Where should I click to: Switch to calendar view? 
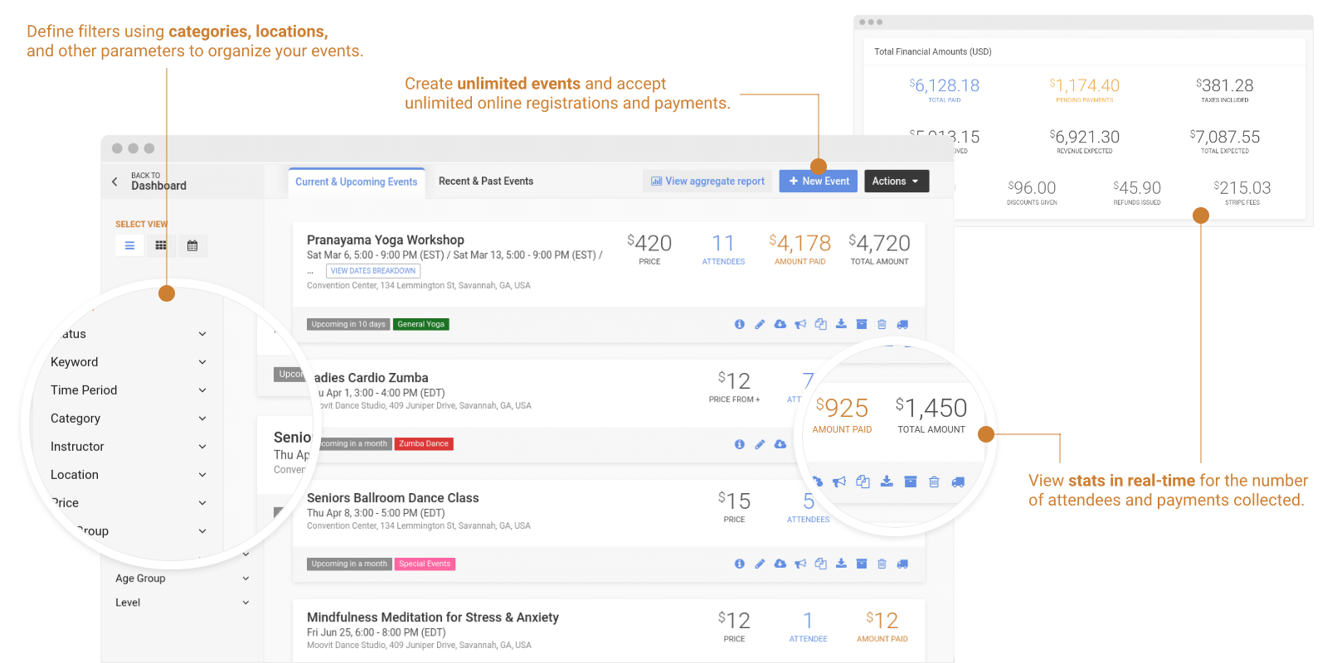192,245
